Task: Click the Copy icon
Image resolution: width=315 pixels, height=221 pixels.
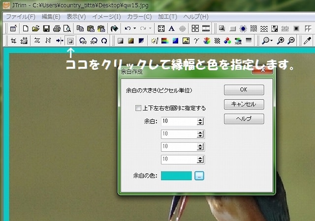Action: (x=80, y=28)
